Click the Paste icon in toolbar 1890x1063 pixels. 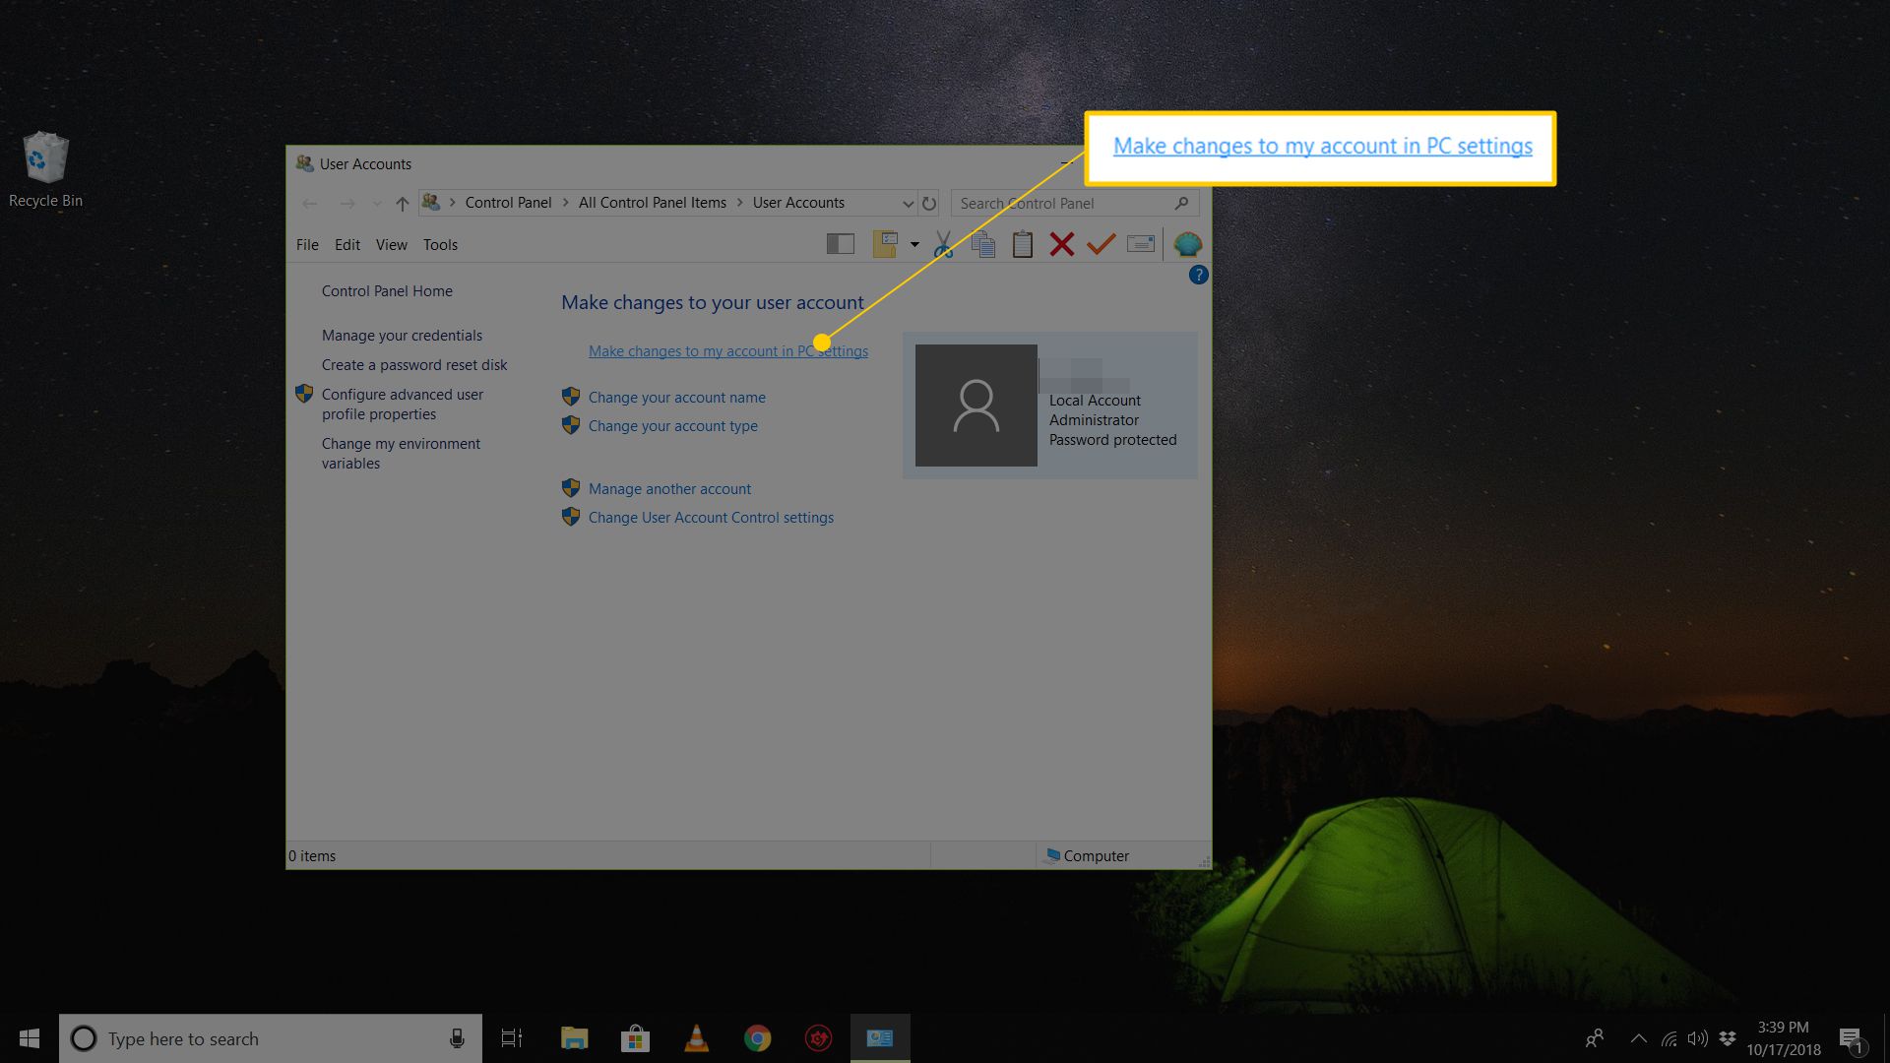click(1024, 244)
